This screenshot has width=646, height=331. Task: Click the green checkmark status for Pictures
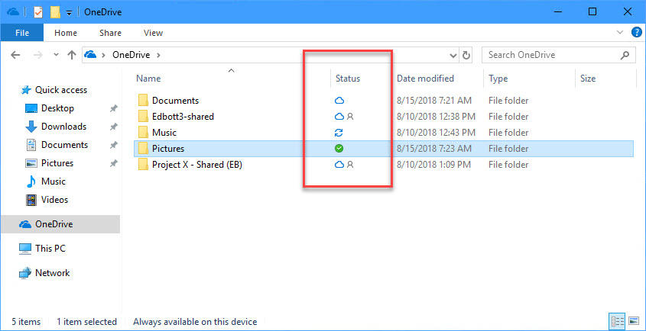tap(339, 149)
